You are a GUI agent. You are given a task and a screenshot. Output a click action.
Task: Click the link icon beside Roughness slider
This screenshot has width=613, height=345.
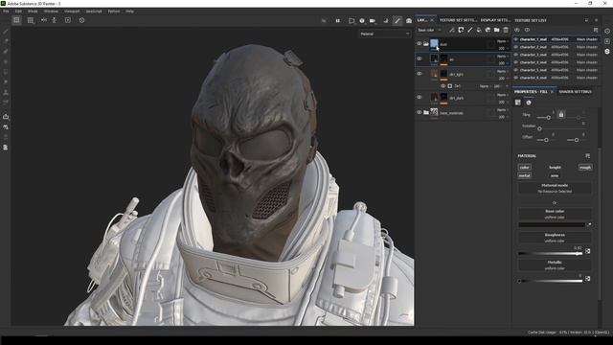coord(587,251)
